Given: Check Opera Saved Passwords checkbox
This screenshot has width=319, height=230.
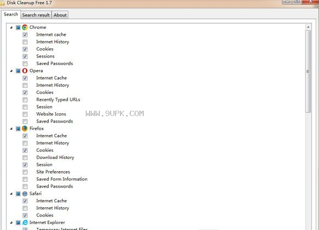Looking at the screenshot, I should pyautogui.click(x=25, y=122).
